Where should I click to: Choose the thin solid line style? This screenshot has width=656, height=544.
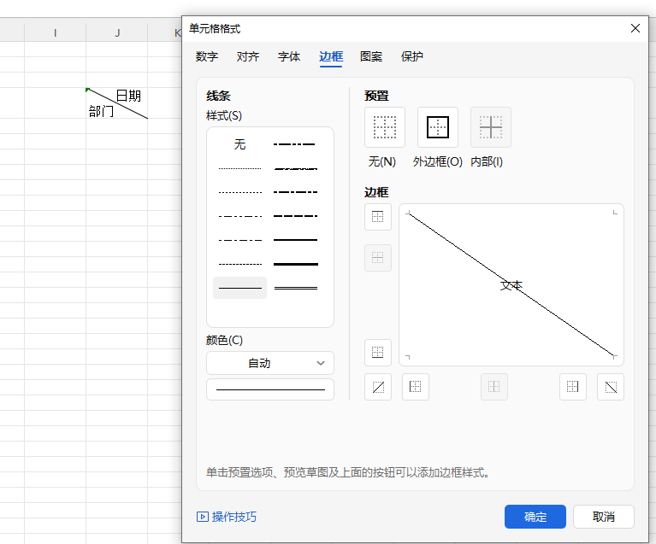point(239,288)
